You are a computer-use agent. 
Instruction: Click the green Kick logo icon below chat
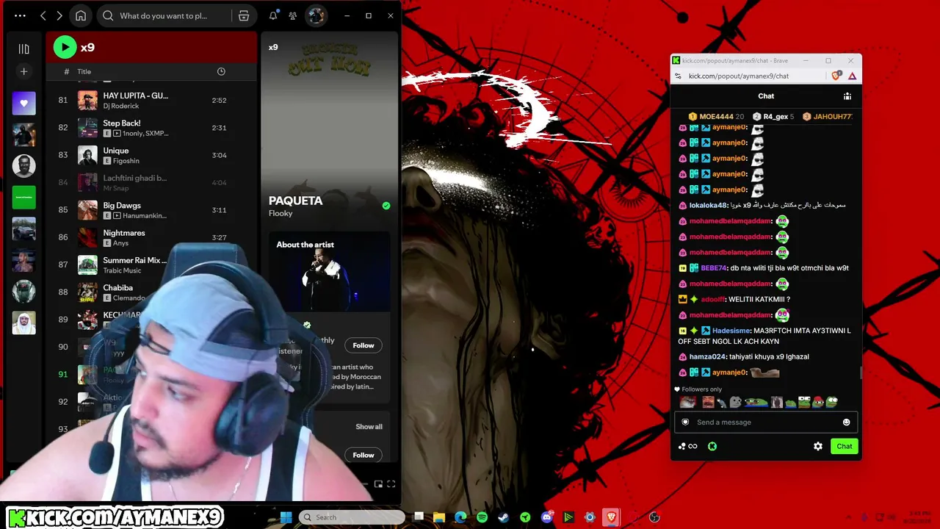click(712, 447)
